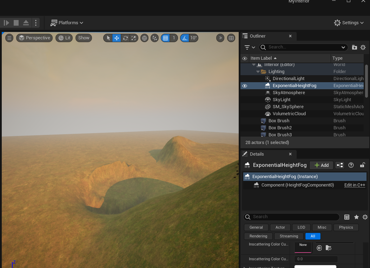Viewport: 370px width, 268px height.
Task: Open viewport layout options icon
Action: pos(231,38)
